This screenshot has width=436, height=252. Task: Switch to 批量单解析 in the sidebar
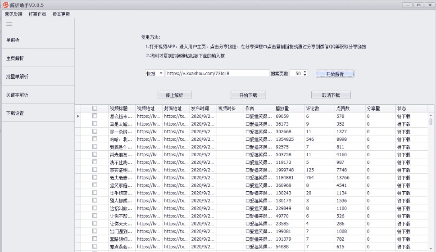tap(38, 76)
